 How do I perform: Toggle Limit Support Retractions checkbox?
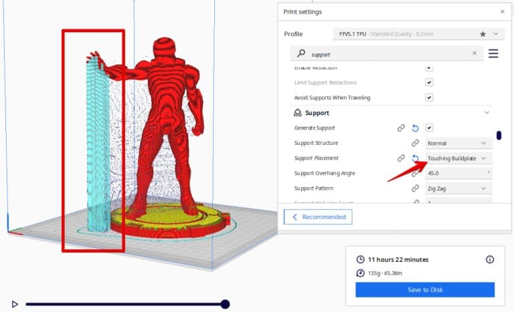coord(429,82)
